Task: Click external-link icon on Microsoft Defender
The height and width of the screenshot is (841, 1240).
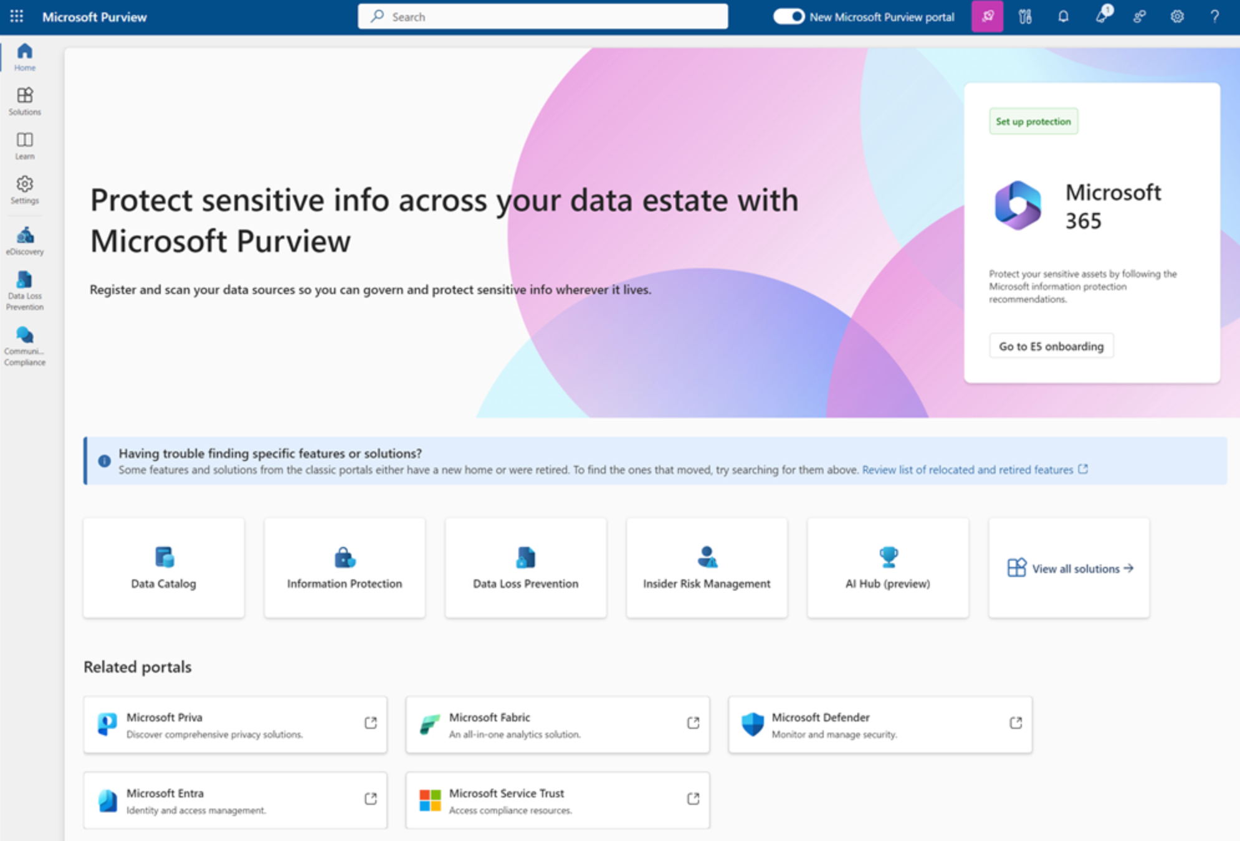Action: pyautogui.click(x=1016, y=723)
